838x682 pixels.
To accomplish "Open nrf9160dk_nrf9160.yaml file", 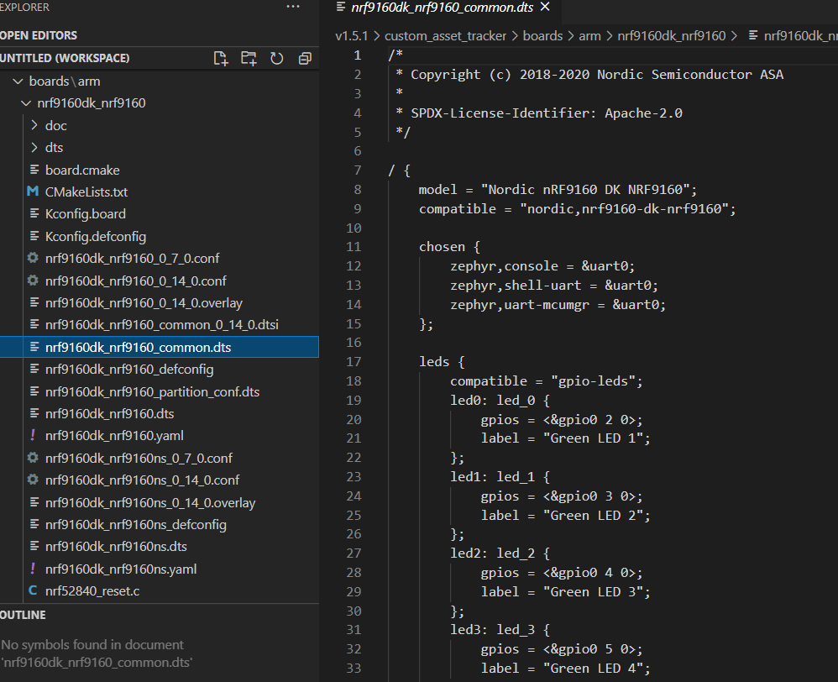I will click(114, 435).
